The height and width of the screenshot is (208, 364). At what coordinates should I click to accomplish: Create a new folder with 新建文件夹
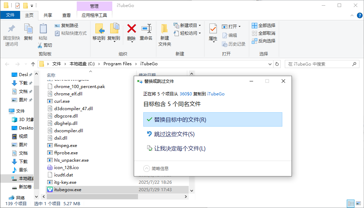click(165, 35)
